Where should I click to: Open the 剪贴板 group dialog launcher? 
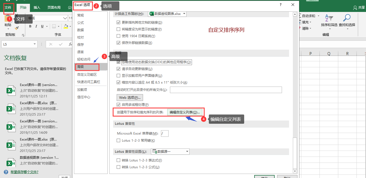click(x=23, y=35)
